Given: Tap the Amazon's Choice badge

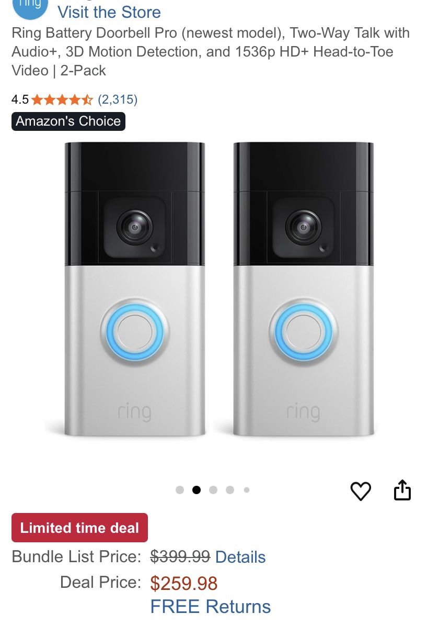Looking at the screenshot, I should coord(68,121).
